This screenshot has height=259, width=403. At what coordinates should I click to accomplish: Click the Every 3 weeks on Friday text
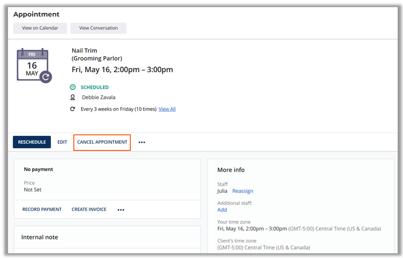118,109
